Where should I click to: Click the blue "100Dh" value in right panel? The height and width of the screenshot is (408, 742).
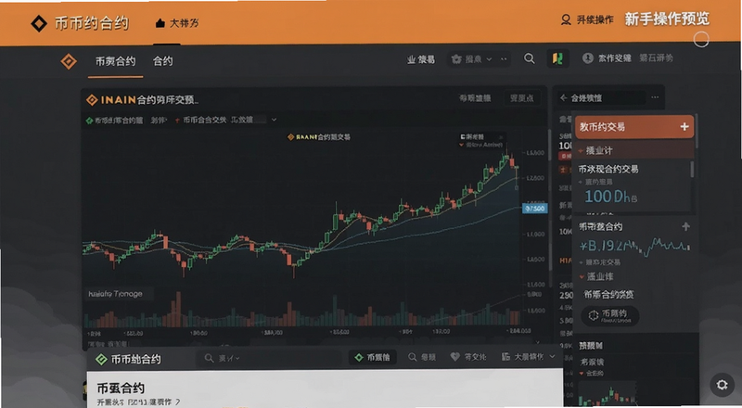click(x=610, y=197)
